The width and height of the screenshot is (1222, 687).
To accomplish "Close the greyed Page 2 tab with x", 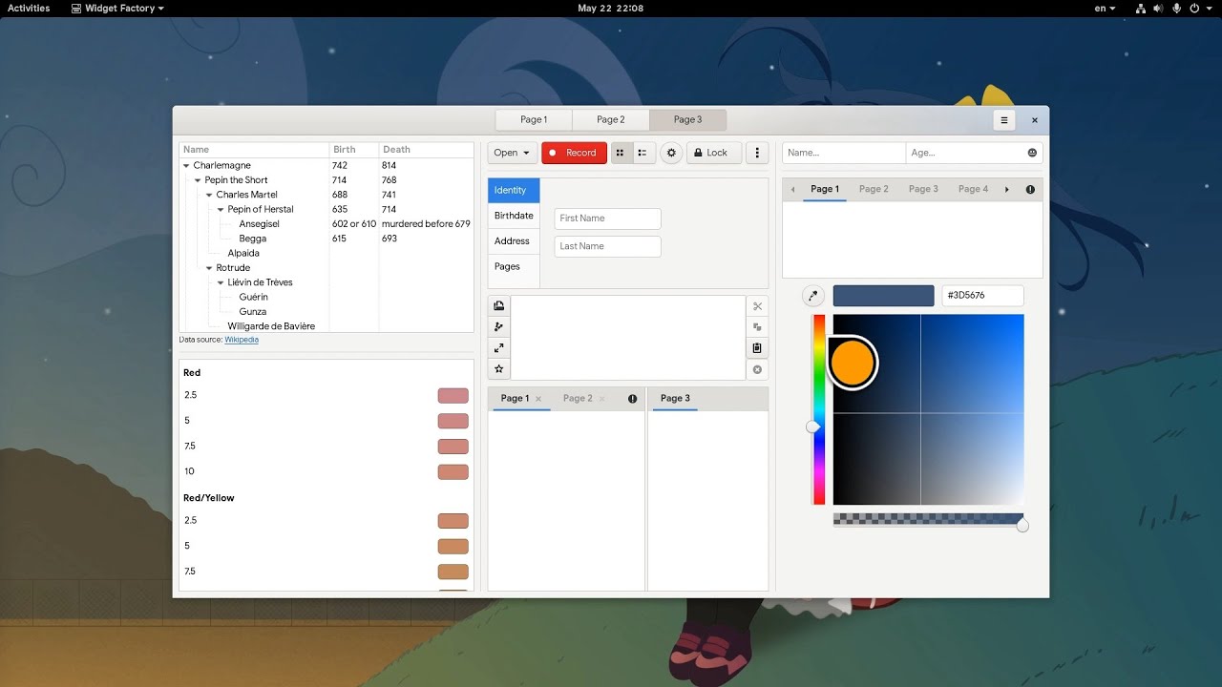I will [x=601, y=399].
